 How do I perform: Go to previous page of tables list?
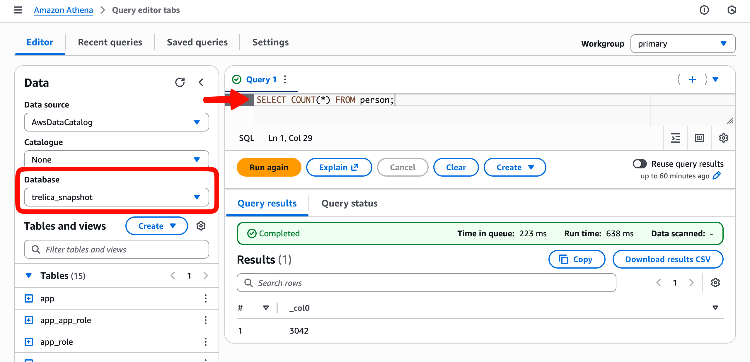click(x=173, y=276)
